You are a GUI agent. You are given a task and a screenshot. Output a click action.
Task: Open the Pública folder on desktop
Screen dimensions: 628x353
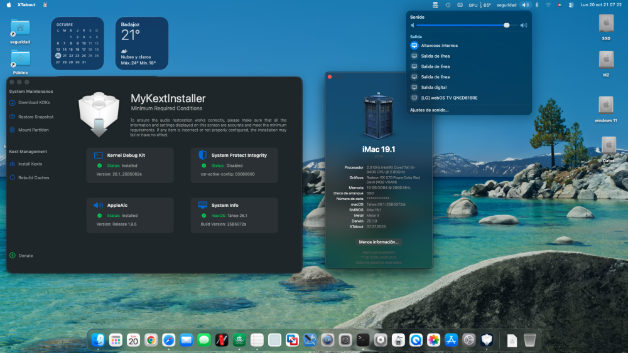click(x=20, y=62)
